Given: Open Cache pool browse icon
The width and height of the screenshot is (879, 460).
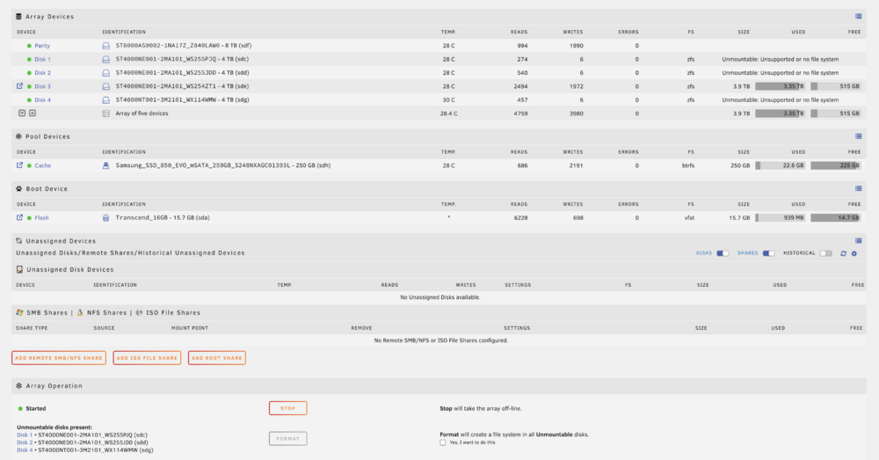Looking at the screenshot, I should (19, 165).
